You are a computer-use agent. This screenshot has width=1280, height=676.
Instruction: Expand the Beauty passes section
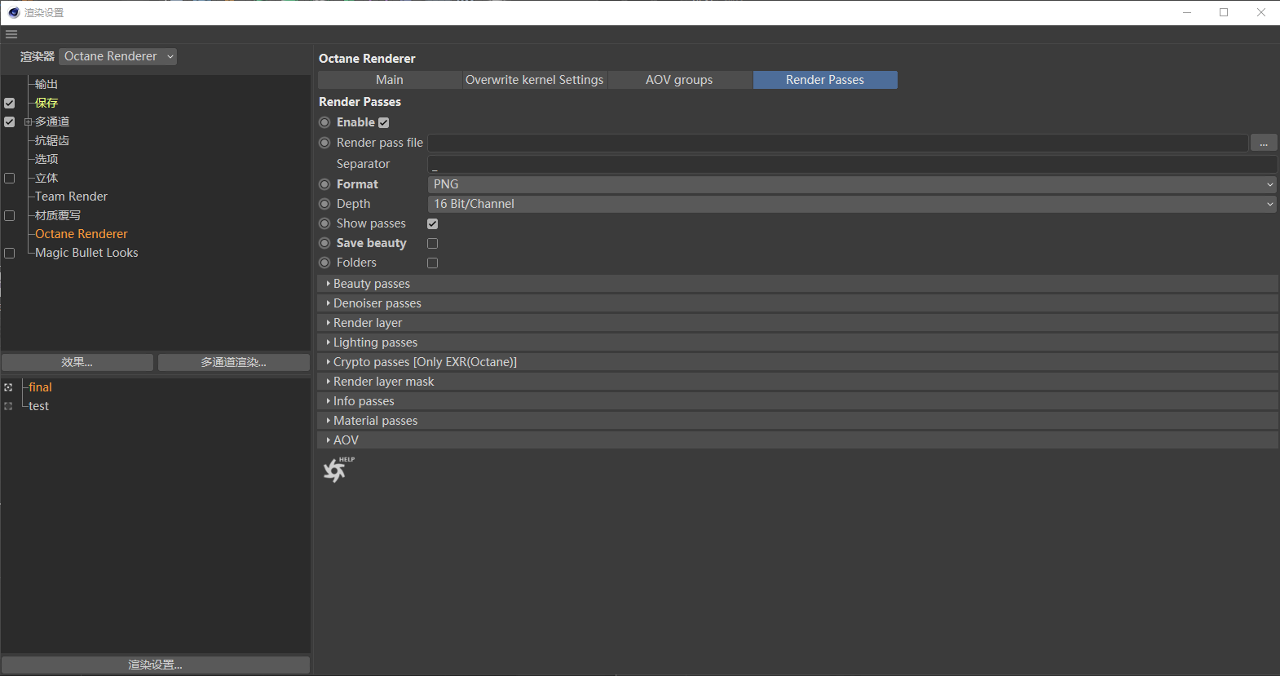(797, 284)
